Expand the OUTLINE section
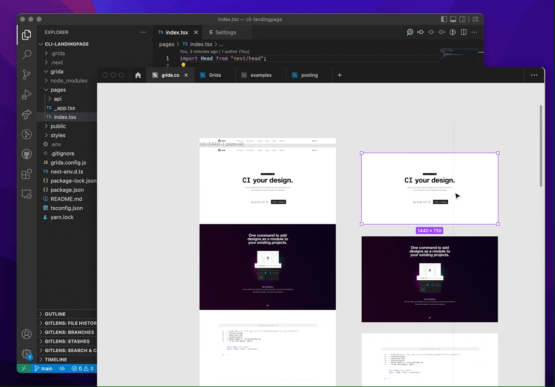The image size is (555, 387). click(x=67, y=314)
